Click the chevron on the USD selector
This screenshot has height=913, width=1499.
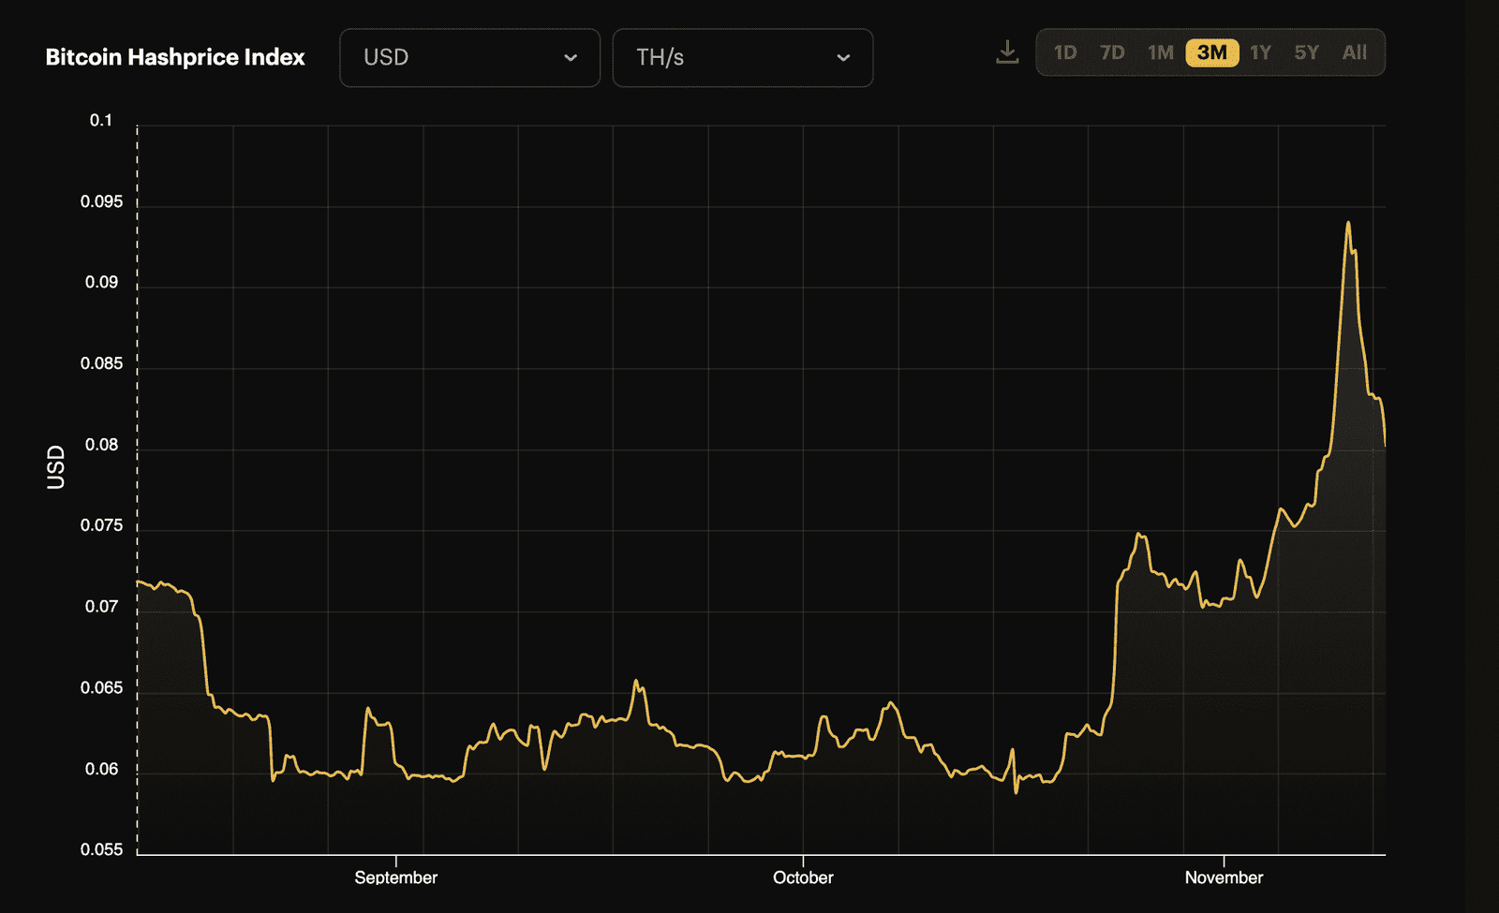571,57
